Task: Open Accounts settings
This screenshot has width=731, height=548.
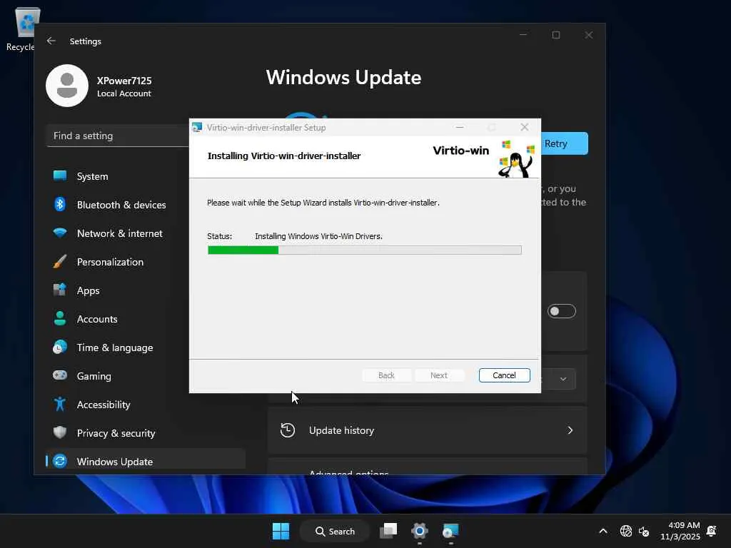Action: pos(146,319)
